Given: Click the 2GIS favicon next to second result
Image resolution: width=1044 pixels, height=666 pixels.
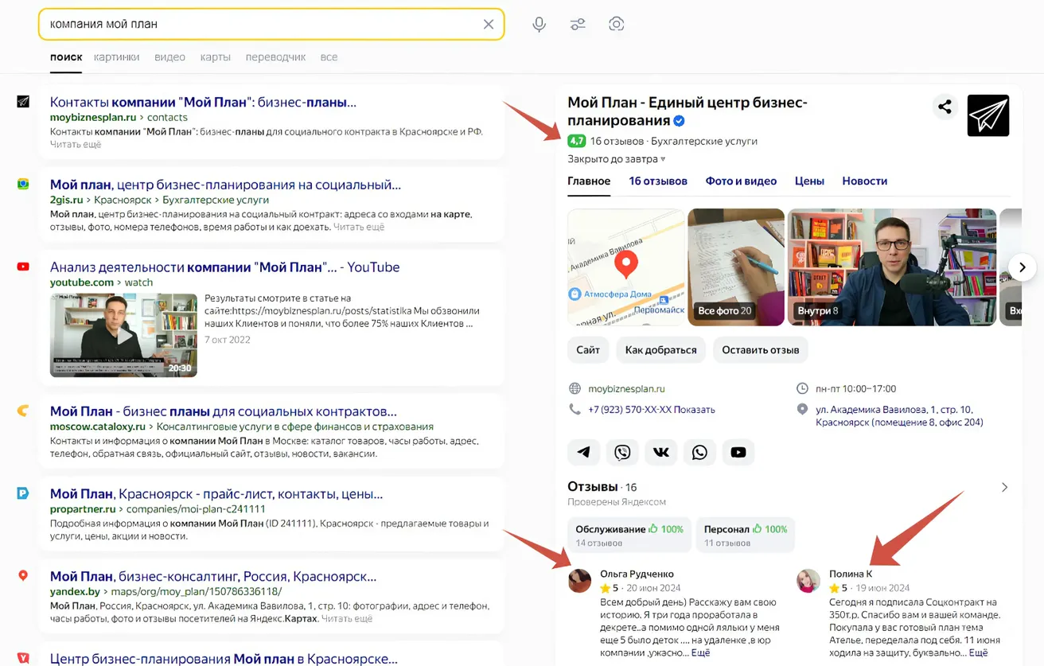Looking at the screenshot, I should 24,184.
